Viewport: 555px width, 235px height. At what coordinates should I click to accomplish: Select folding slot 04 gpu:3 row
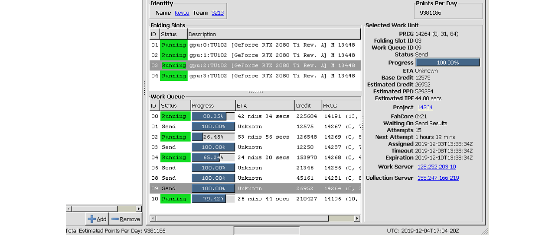coord(255,76)
